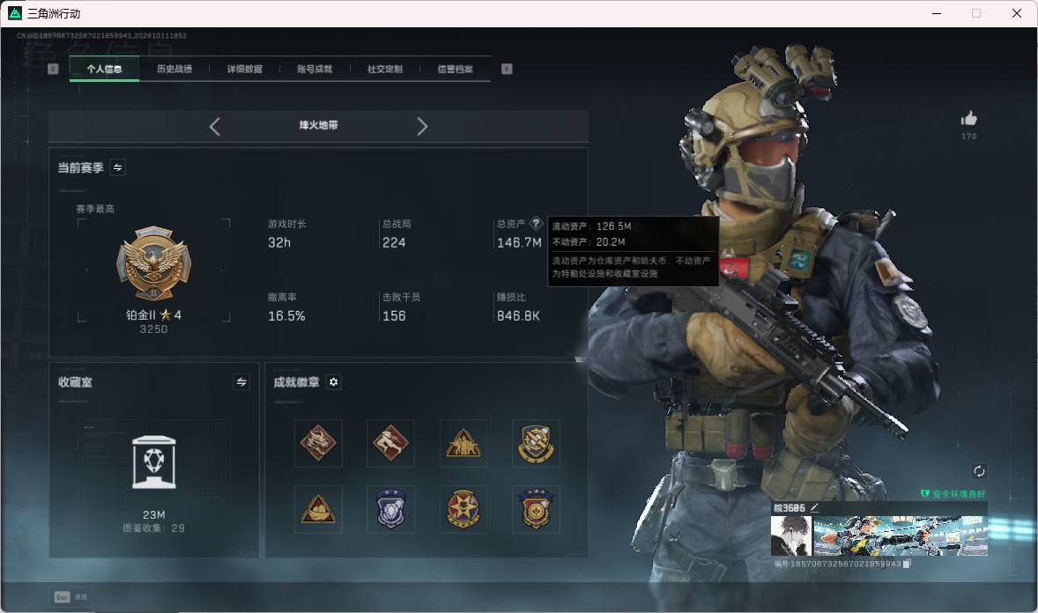
Task: Click the 铂金II rank emblem
Action: (153, 264)
